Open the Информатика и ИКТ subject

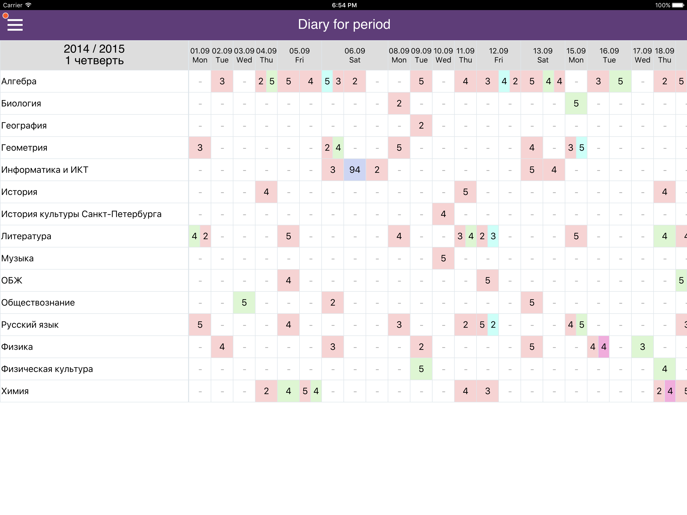(45, 170)
